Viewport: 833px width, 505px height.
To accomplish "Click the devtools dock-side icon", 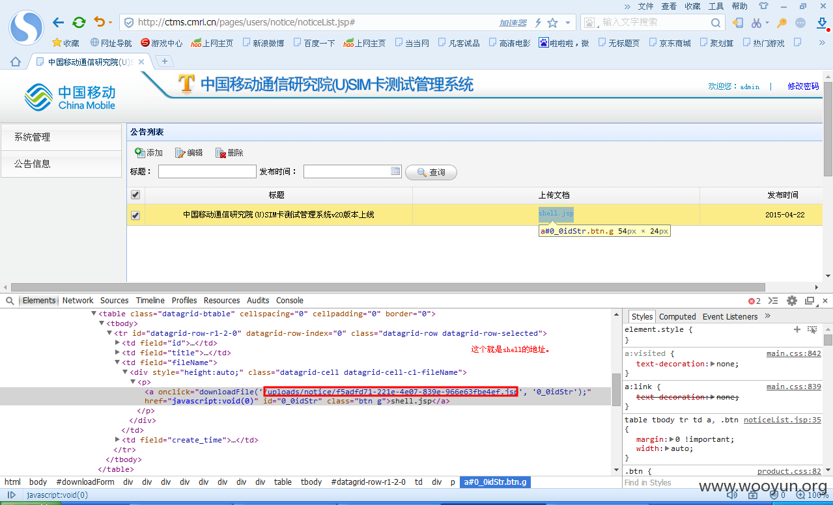I will pos(810,301).
